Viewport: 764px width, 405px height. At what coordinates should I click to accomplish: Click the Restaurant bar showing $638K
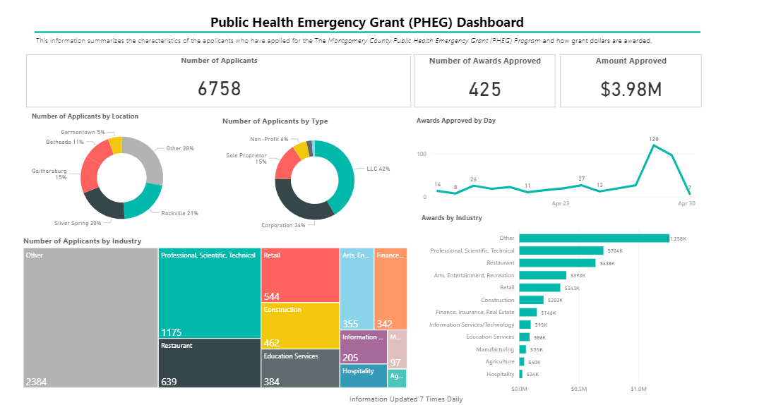tap(556, 263)
